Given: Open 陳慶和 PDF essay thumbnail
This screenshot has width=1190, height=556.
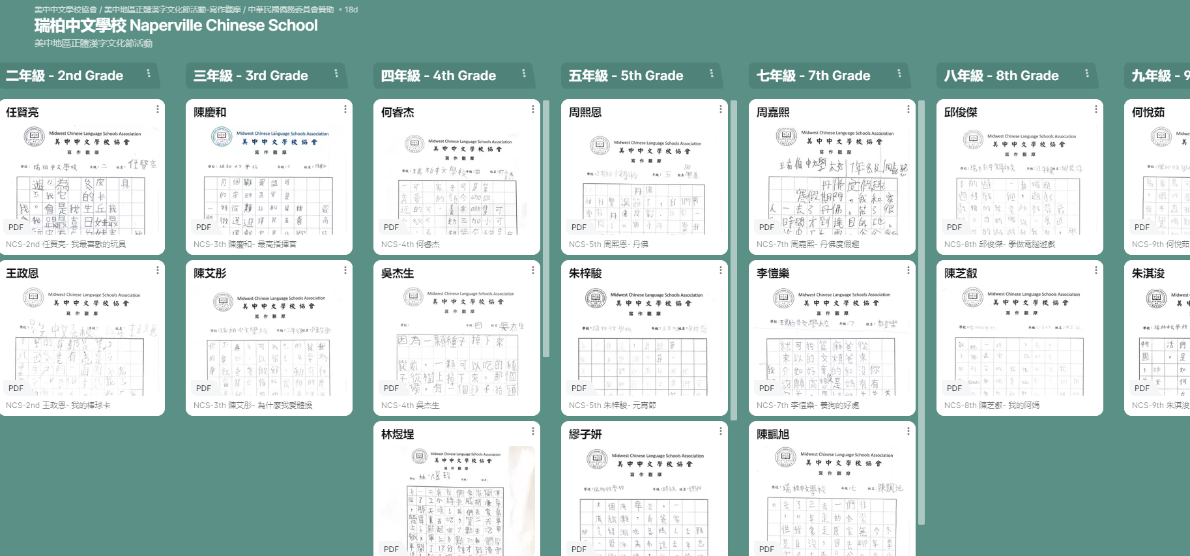Looking at the screenshot, I should [x=270, y=179].
